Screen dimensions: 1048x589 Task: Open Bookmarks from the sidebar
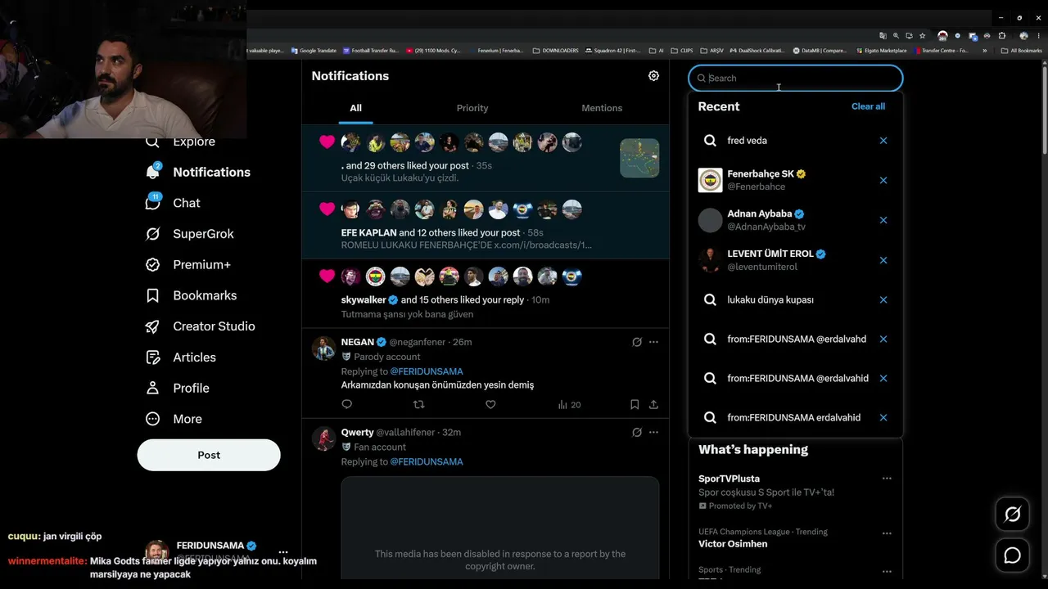coord(191,295)
